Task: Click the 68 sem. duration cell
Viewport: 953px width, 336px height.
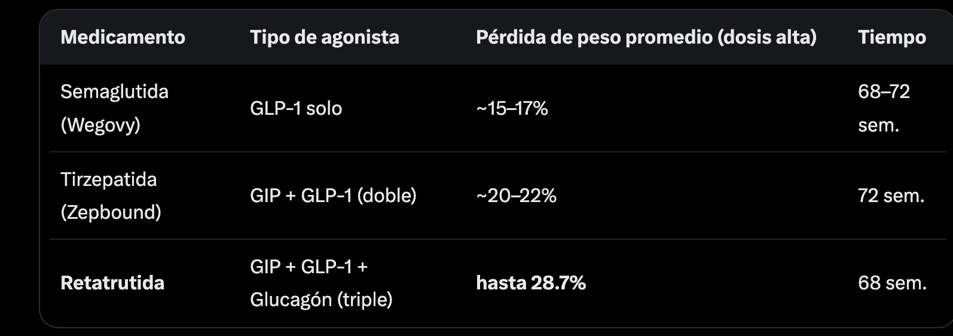Action: click(x=892, y=283)
